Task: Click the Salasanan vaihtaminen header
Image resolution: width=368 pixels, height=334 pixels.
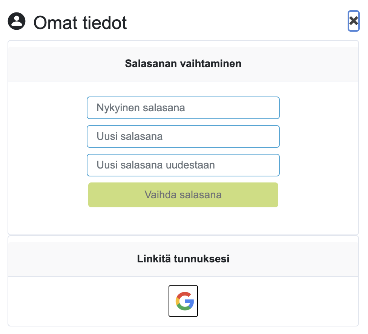Action: pos(183,64)
